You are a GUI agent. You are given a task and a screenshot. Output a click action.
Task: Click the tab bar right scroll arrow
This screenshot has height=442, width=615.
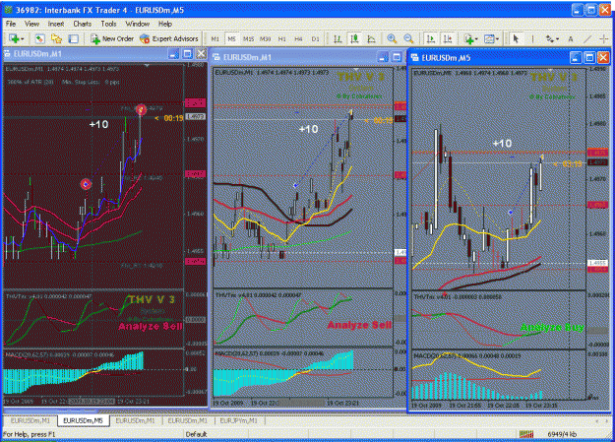606,420
